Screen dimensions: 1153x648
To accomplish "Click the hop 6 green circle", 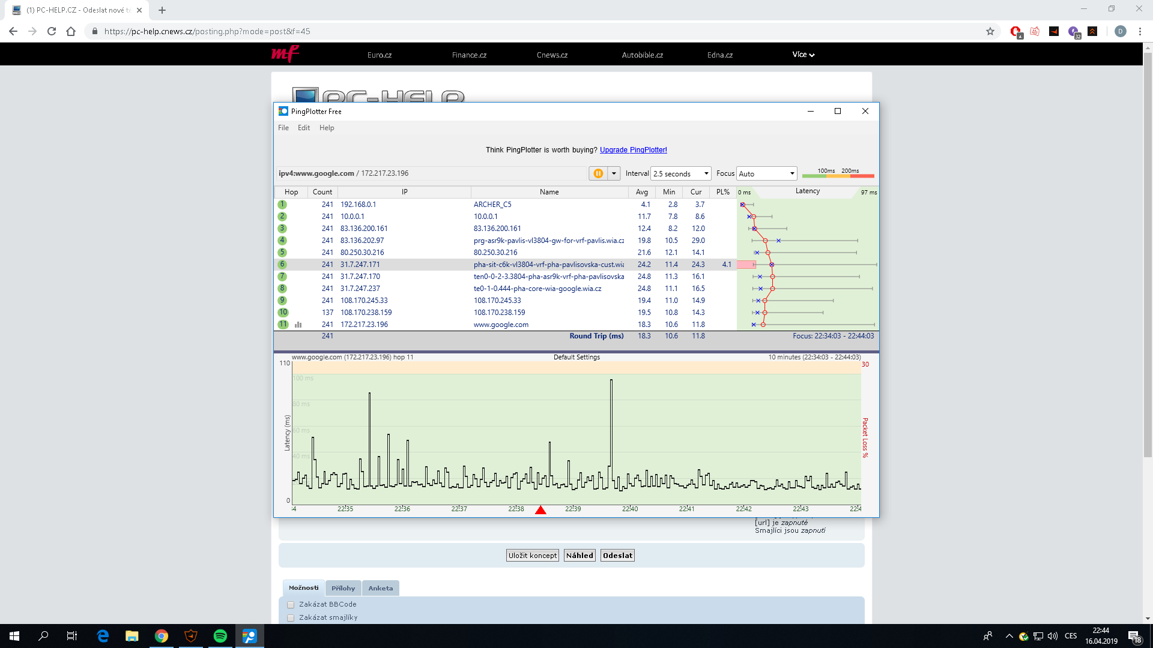I will (282, 265).
